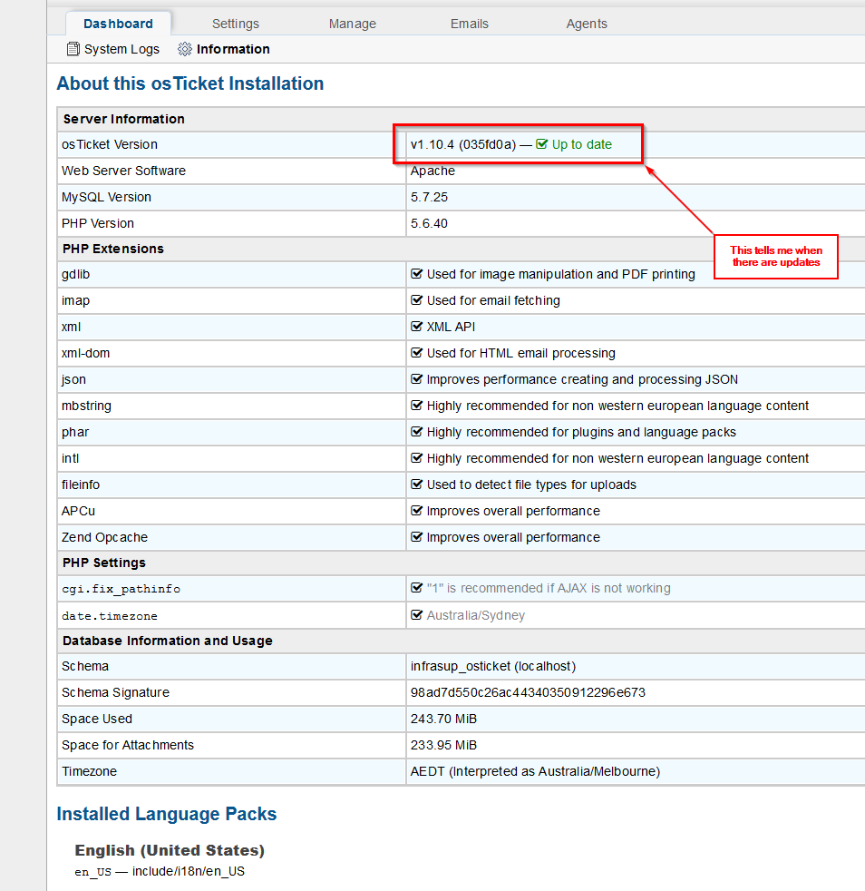The image size is (865, 891).
Task: Click the Apache value cell
Action: click(432, 171)
